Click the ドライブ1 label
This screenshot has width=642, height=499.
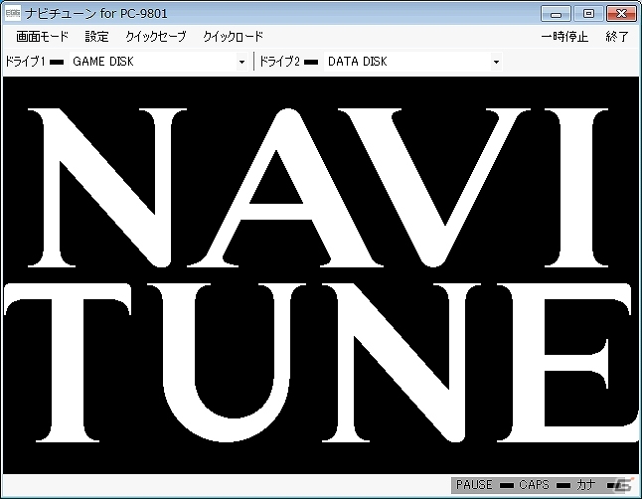point(25,62)
